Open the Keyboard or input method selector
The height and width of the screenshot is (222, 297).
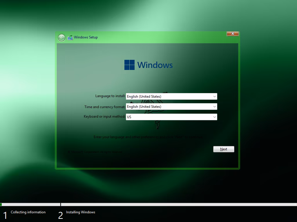click(x=171, y=117)
